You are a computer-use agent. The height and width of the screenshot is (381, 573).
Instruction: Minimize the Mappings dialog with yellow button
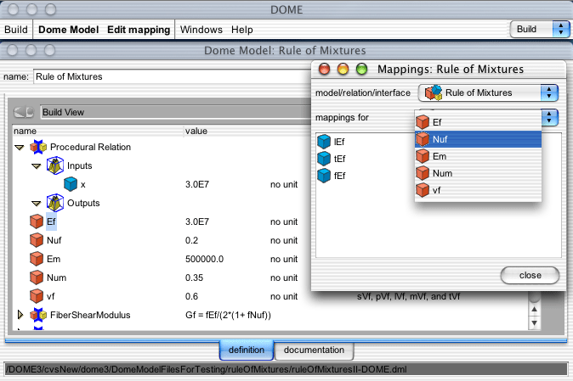point(343,69)
